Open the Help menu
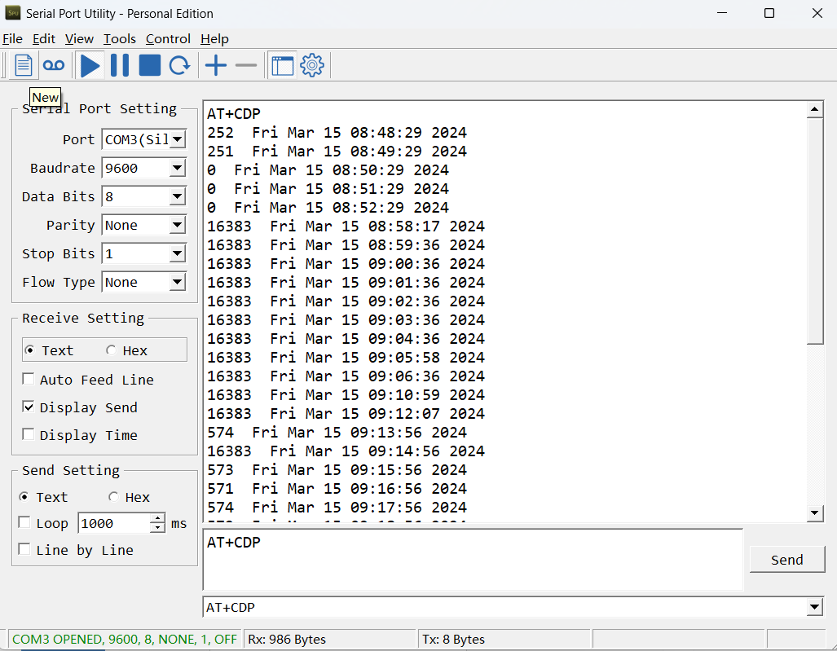The height and width of the screenshot is (651, 837). pos(214,39)
